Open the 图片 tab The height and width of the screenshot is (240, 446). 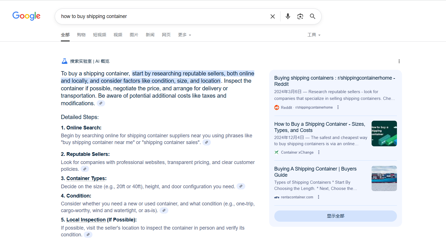[x=134, y=35]
